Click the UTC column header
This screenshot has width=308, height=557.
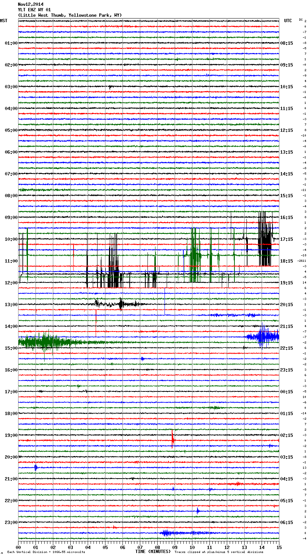pyautogui.click(x=288, y=21)
